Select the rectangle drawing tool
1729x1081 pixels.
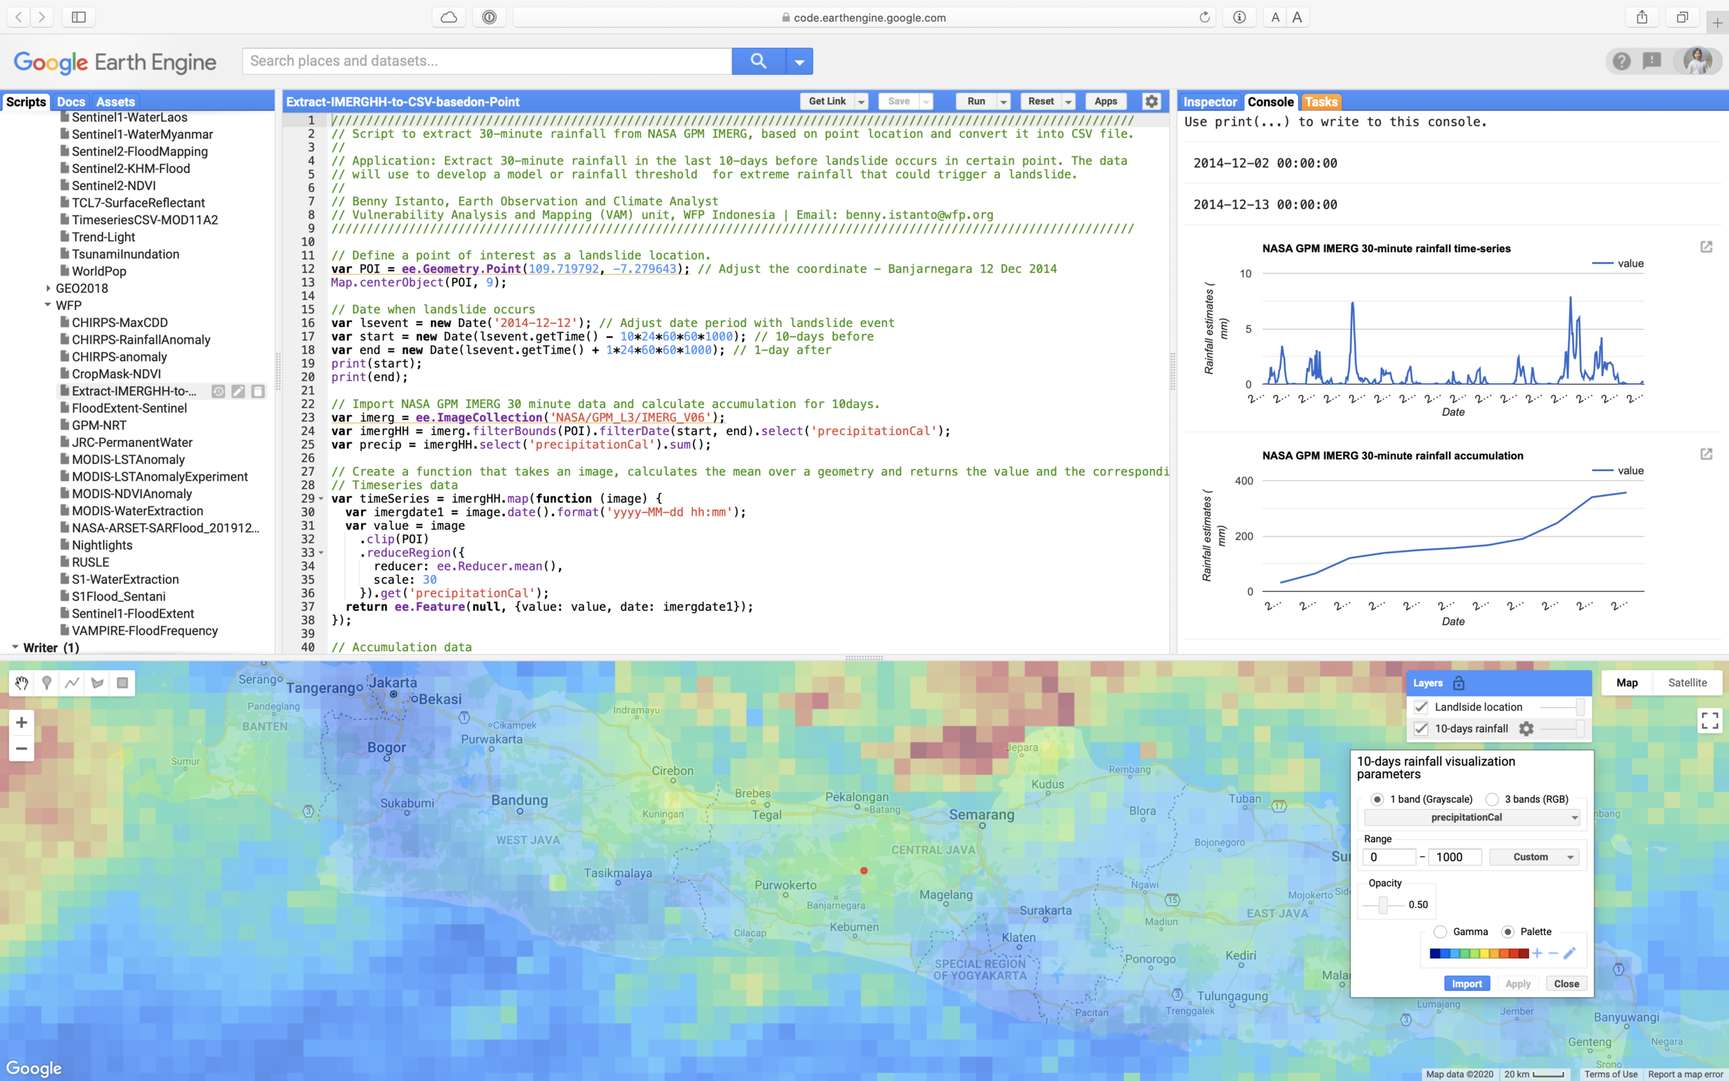click(122, 683)
